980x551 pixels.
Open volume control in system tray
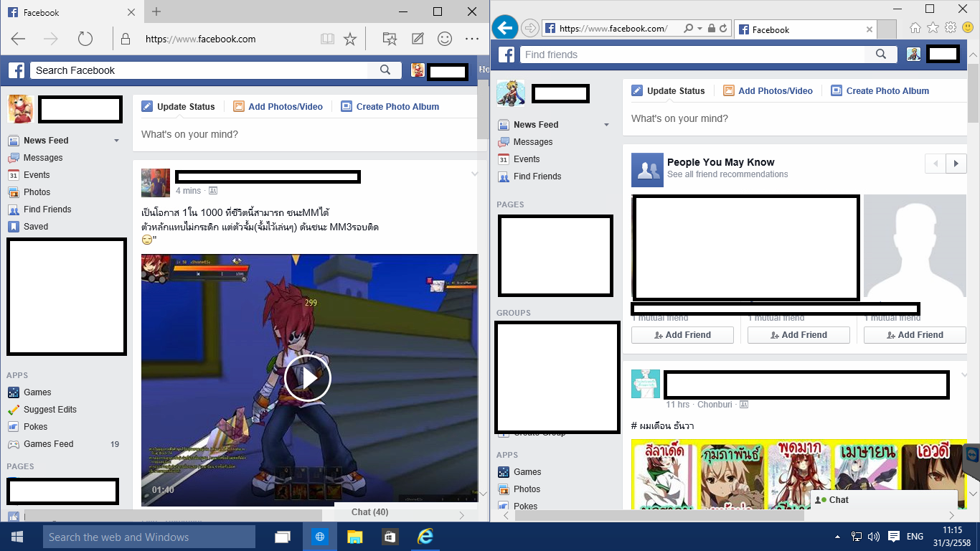[874, 537]
